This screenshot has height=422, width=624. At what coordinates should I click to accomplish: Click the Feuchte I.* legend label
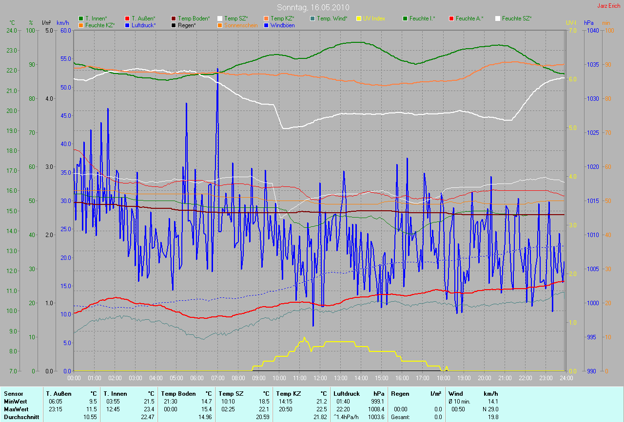tap(422, 18)
